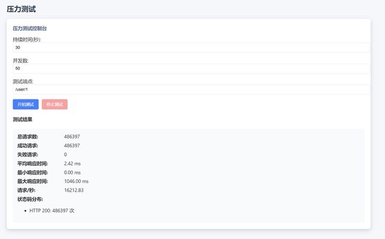Click the 持续时间(秒) field label

pos(27,40)
